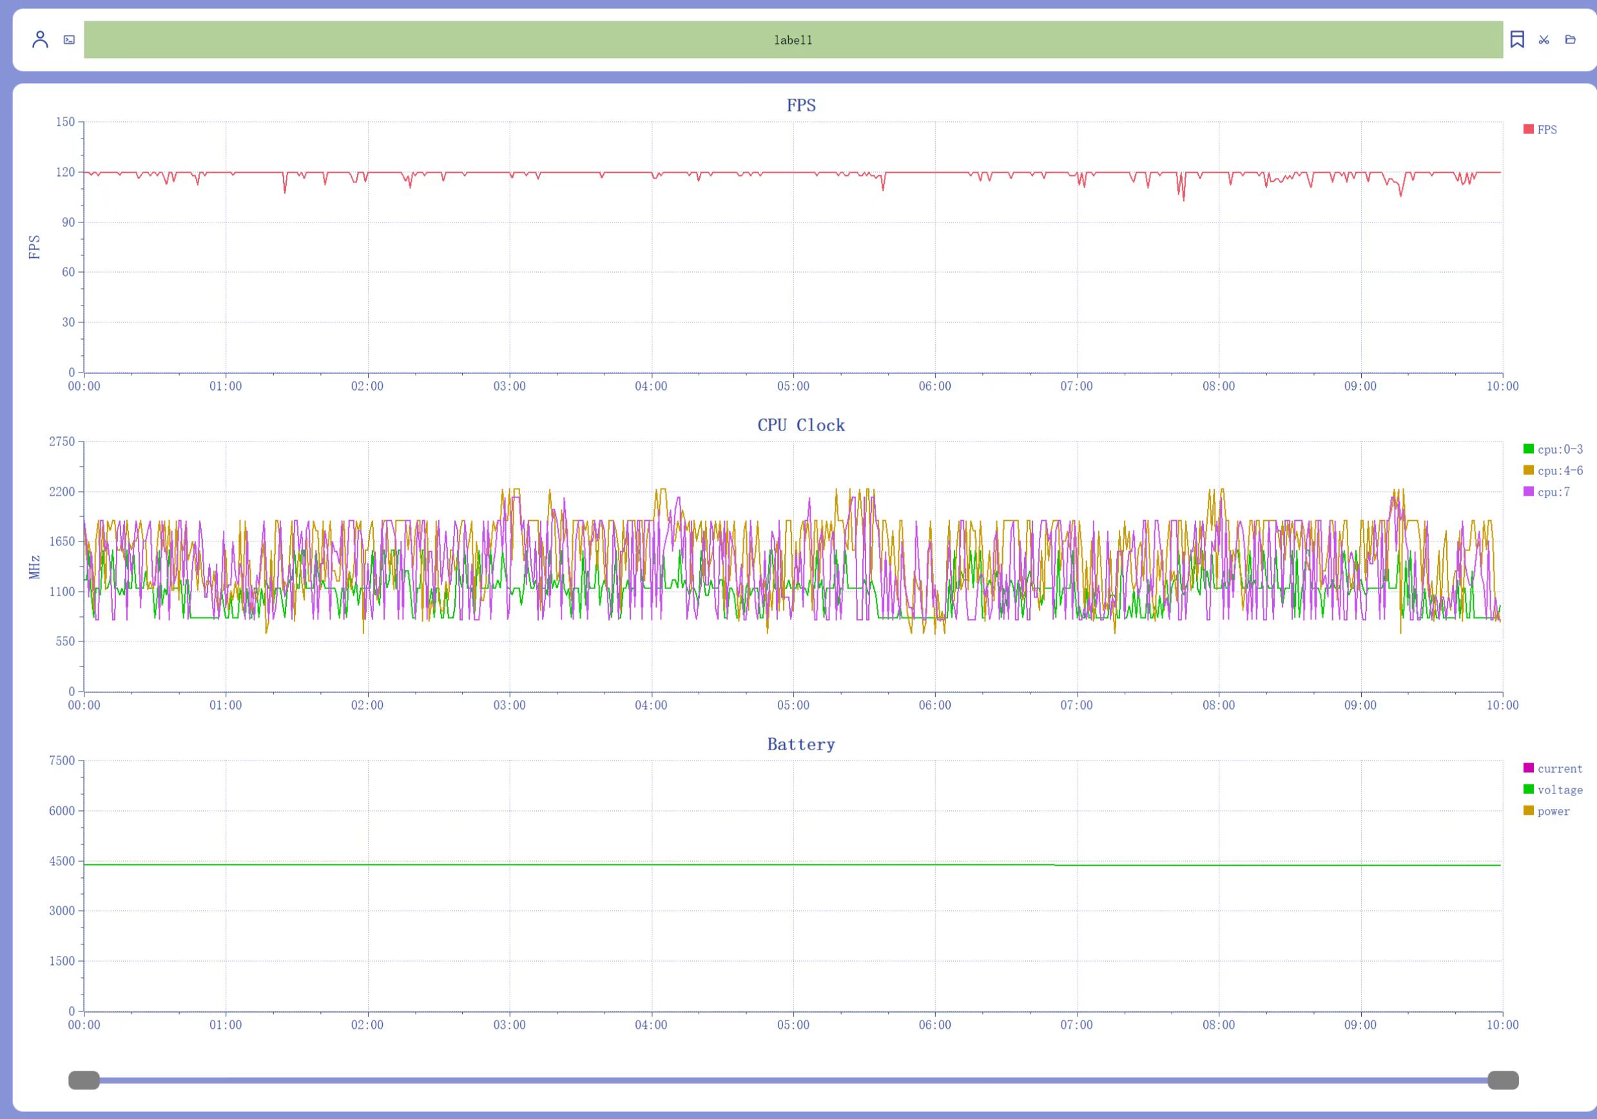Click the FPS chart title
The height and width of the screenshot is (1119, 1597).
point(801,105)
